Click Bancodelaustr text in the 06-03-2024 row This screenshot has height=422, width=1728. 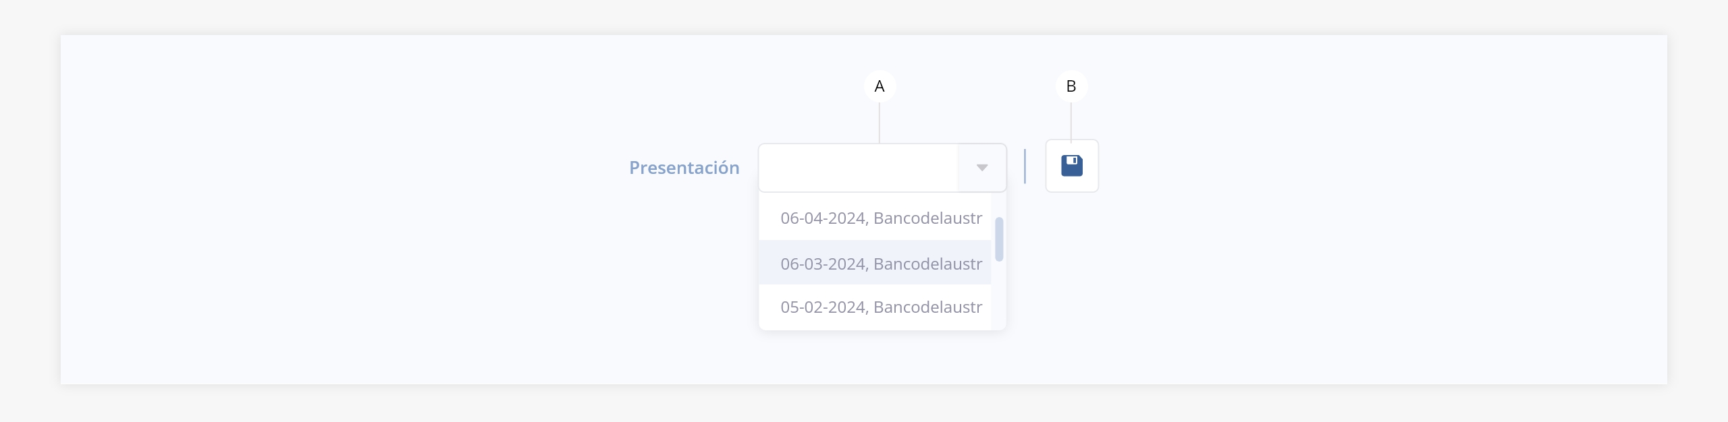(927, 264)
